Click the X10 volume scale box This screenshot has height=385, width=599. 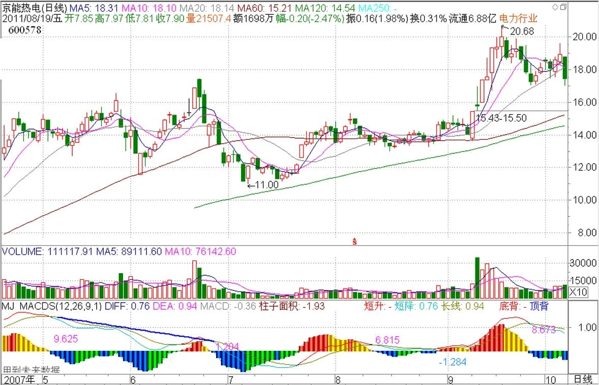578,292
